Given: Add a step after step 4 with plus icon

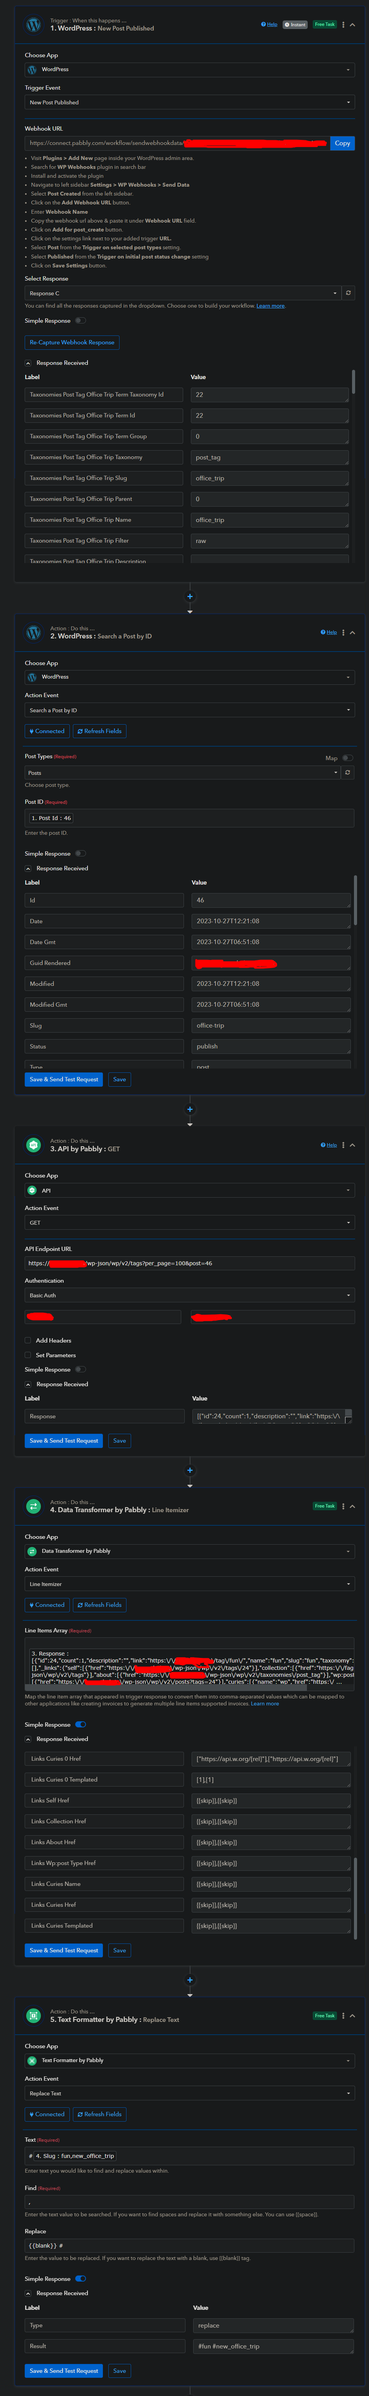Looking at the screenshot, I should pyautogui.click(x=190, y=1980).
